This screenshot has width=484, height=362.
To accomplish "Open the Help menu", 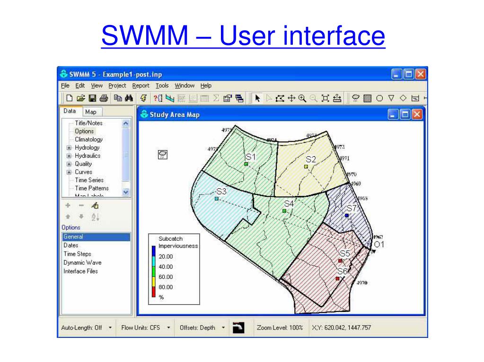I will tap(206, 85).
